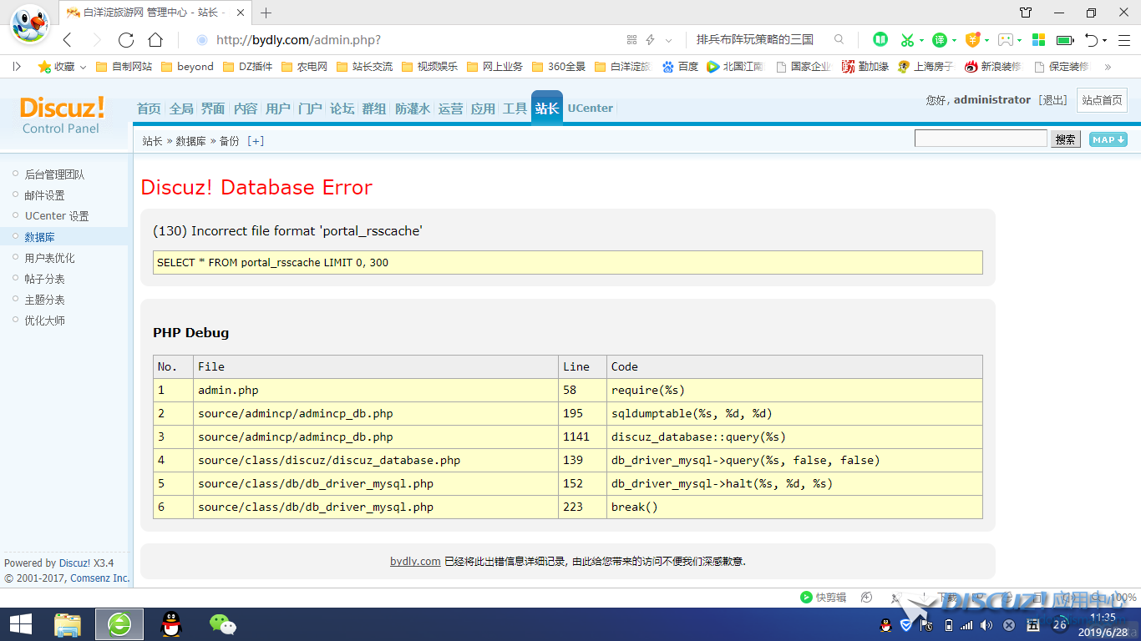This screenshot has width=1141, height=641.
Task: Click the green translate icon
Action: (940, 39)
